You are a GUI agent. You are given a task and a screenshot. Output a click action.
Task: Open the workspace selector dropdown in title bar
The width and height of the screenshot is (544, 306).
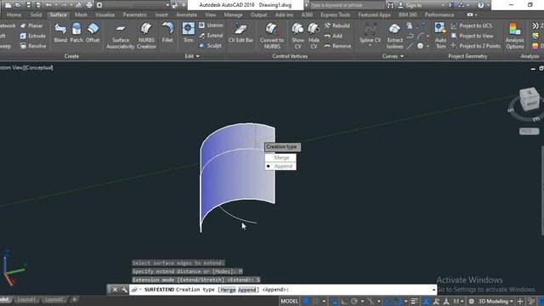pos(167,5)
